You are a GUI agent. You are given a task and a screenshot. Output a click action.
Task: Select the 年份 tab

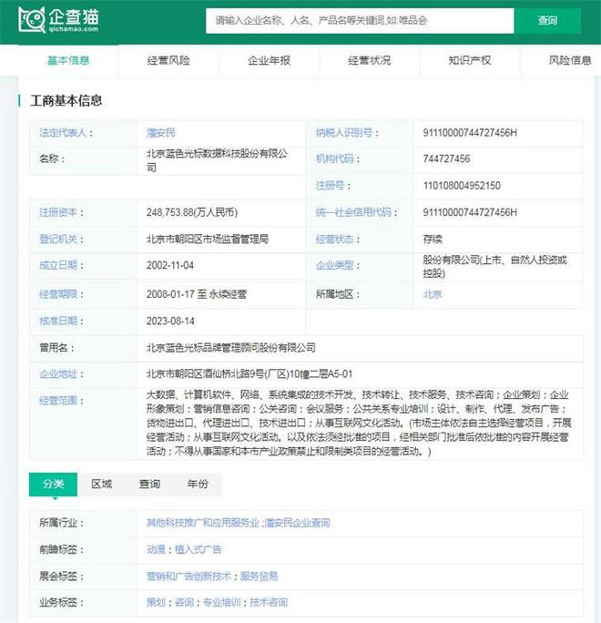tap(198, 484)
